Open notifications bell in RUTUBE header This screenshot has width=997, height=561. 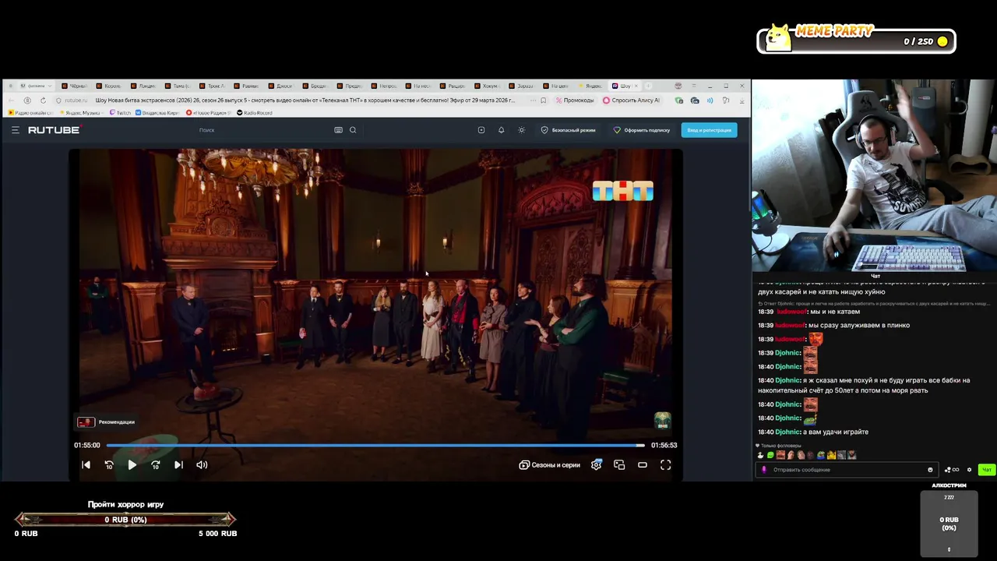pos(501,130)
